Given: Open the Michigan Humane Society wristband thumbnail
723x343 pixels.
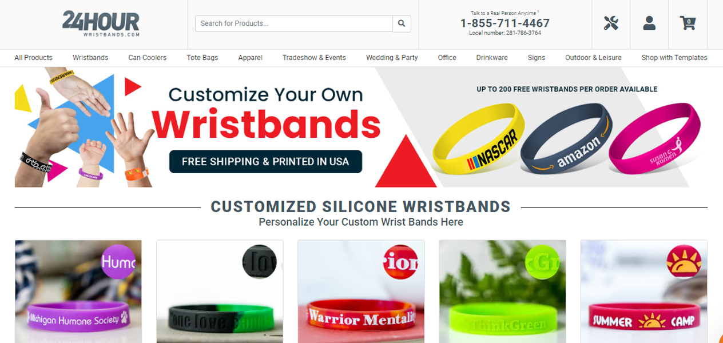Looking at the screenshot, I should (x=78, y=292).
